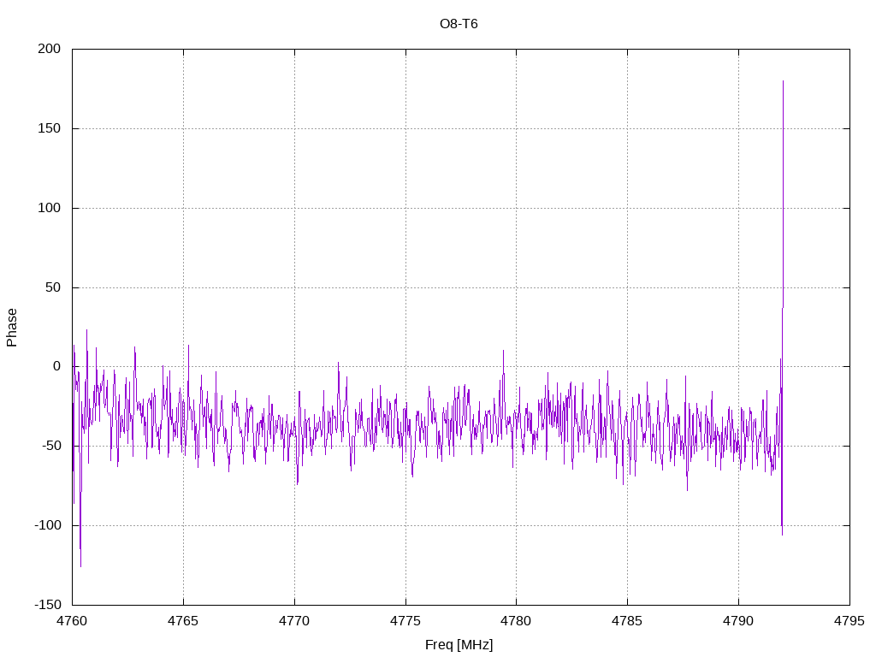
Task: Click the y-axis tick label -100
Action: coord(48,525)
